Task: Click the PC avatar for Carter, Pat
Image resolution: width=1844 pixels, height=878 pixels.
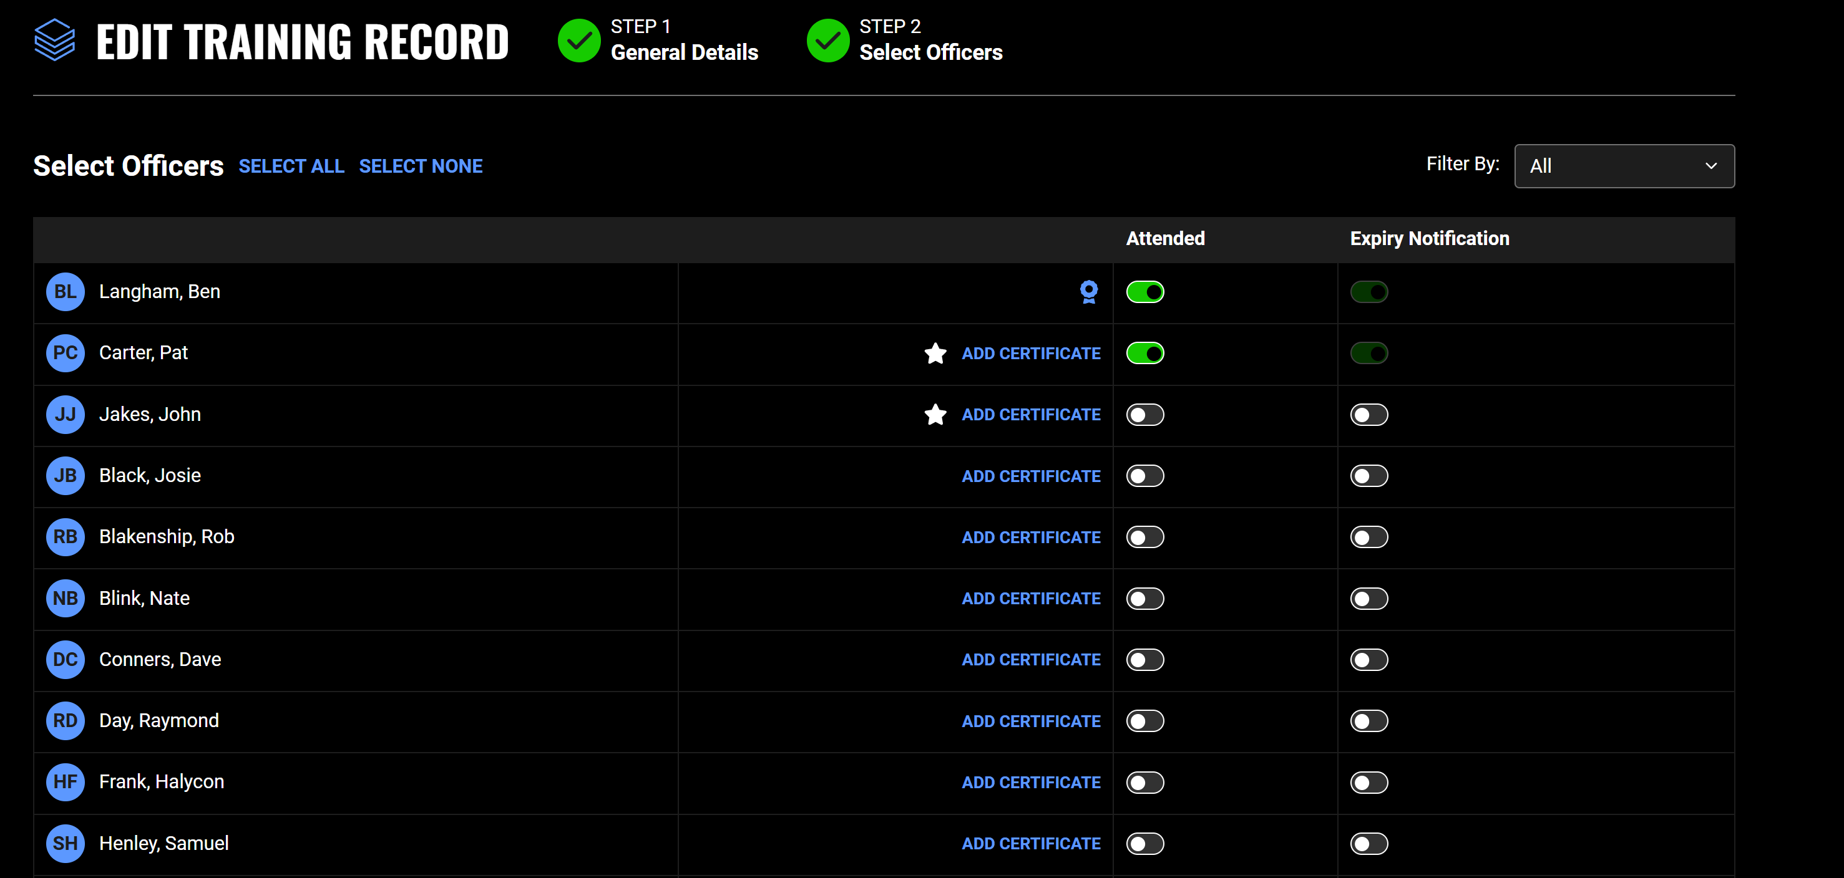Action: pyautogui.click(x=65, y=353)
